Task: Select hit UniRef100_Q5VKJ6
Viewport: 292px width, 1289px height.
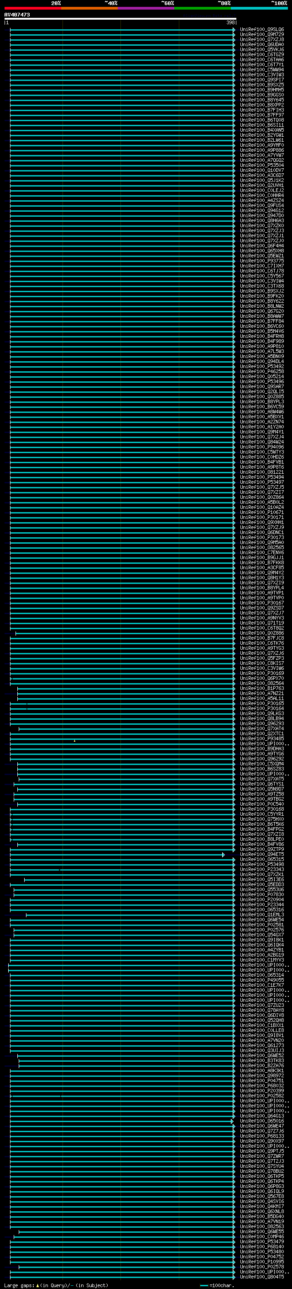Action: [261, 49]
